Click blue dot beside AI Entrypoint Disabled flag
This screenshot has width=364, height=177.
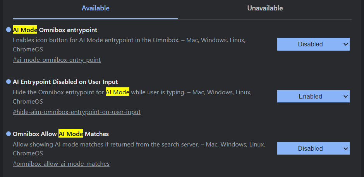9,82
